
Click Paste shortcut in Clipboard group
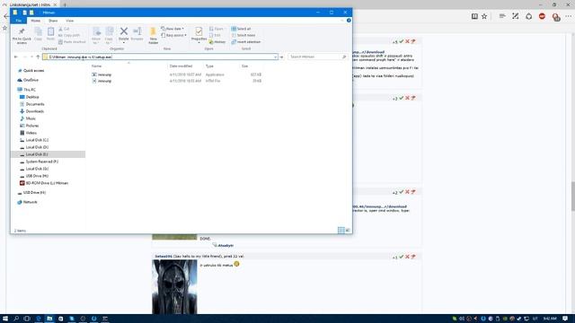click(72, 42)
